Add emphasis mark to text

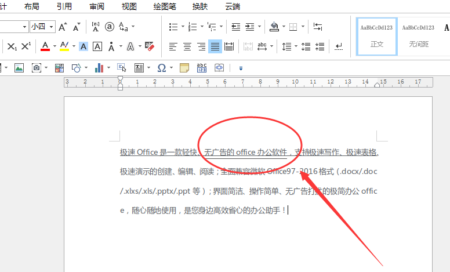pyautogui.click(x=111, y=46)
